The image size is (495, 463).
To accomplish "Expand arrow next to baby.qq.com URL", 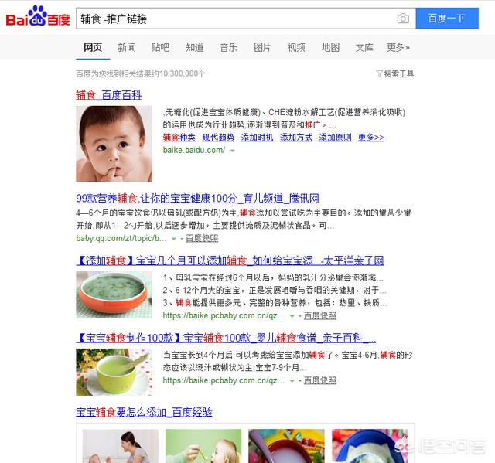I will point(173,239).
